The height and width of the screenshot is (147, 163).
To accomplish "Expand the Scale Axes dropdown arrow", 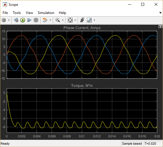I will tap(75, 20).
